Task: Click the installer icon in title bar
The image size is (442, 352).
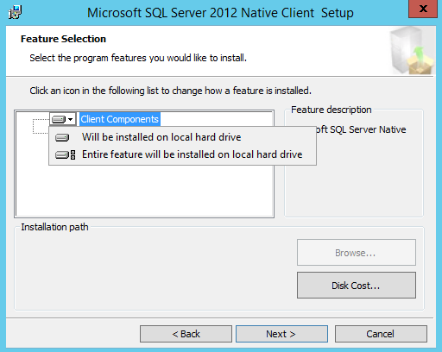Action: [15, 12]
